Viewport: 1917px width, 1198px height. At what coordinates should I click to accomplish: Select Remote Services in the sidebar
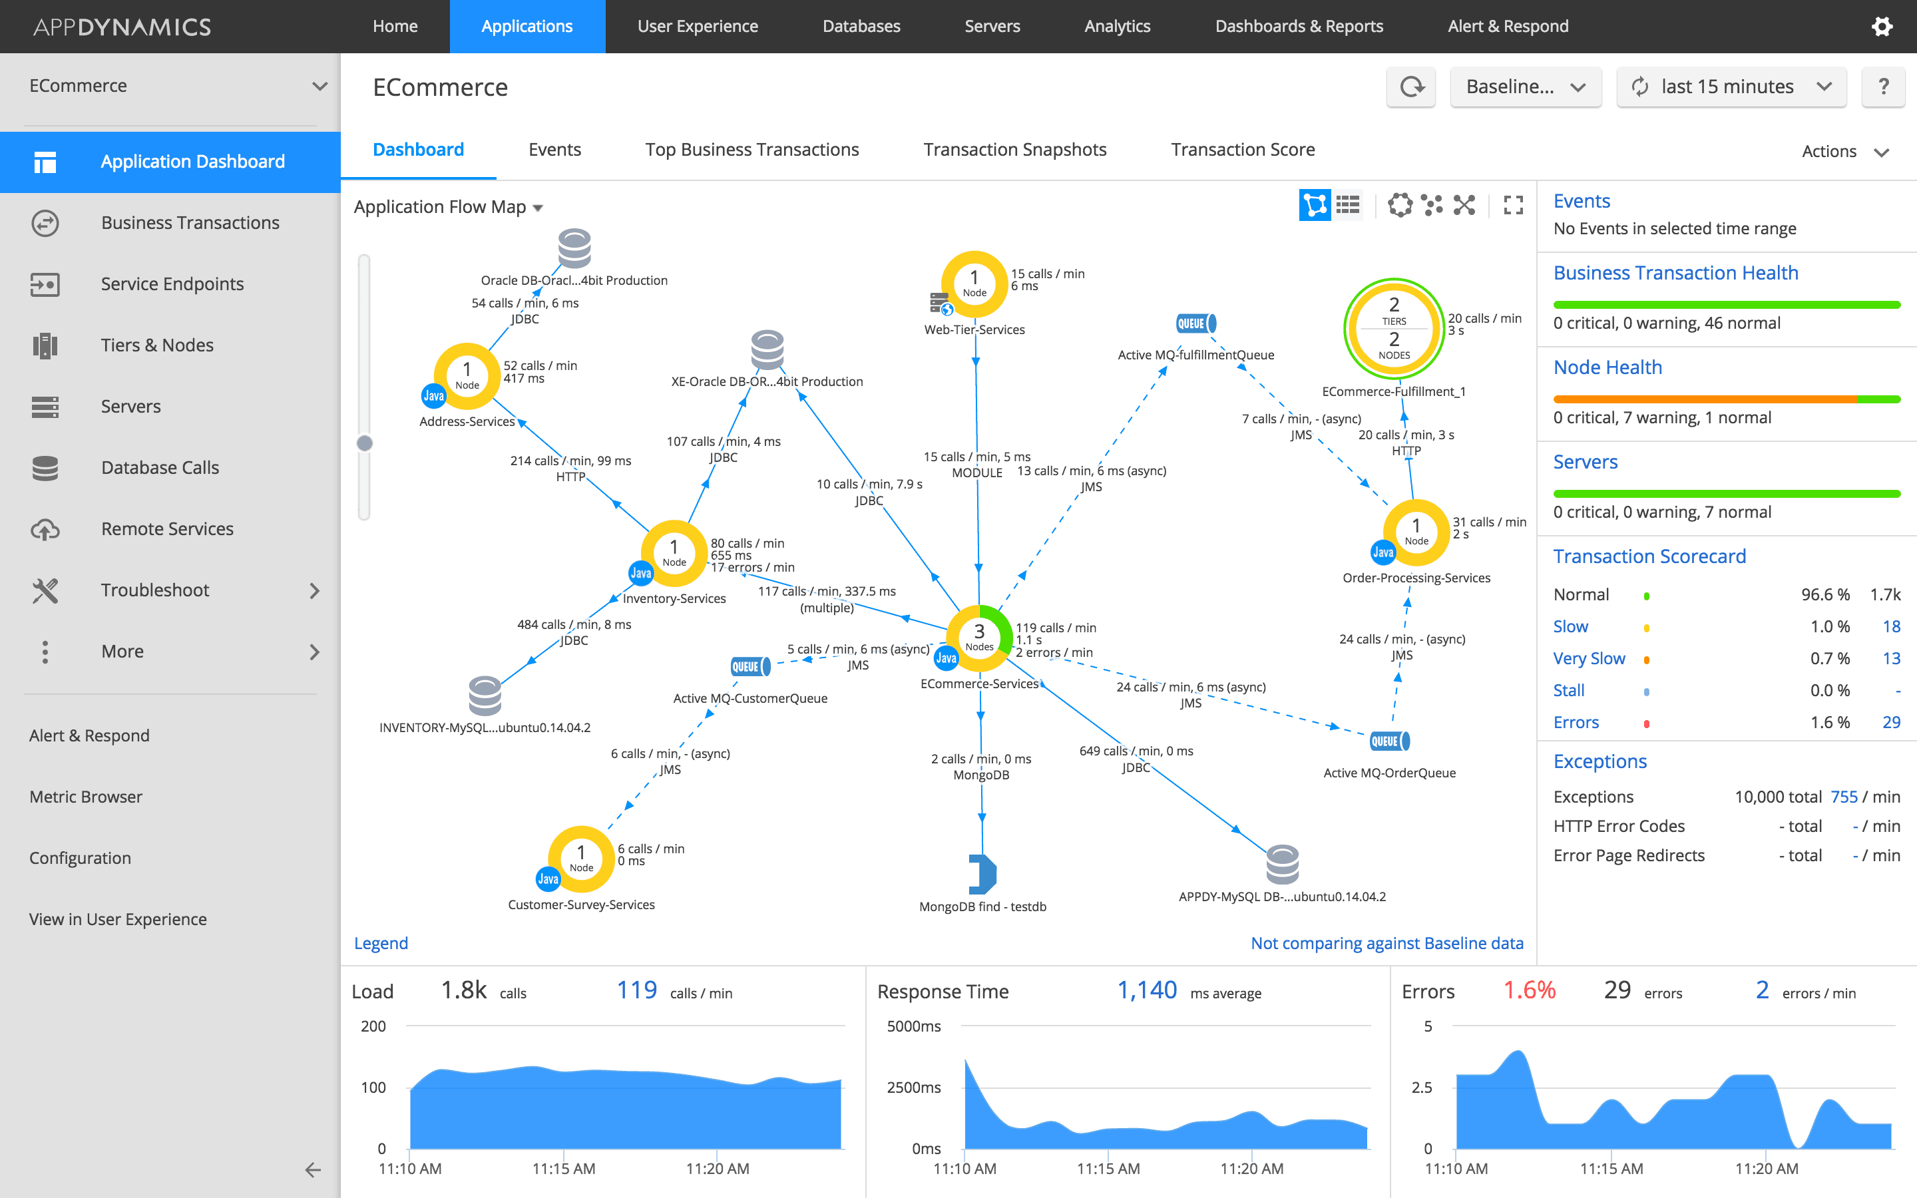tap(166, 528)
